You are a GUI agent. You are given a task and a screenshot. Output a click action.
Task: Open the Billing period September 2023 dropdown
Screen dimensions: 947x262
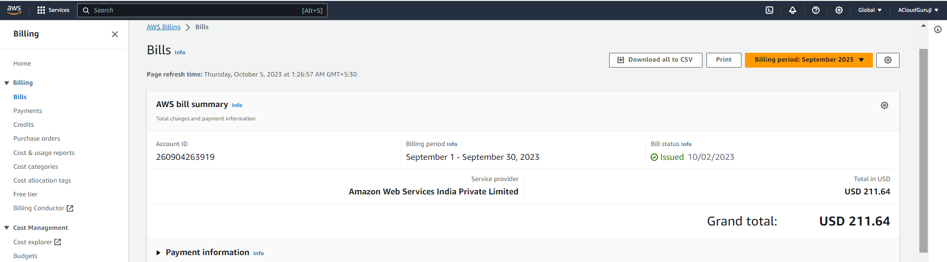tap(808, 60)
